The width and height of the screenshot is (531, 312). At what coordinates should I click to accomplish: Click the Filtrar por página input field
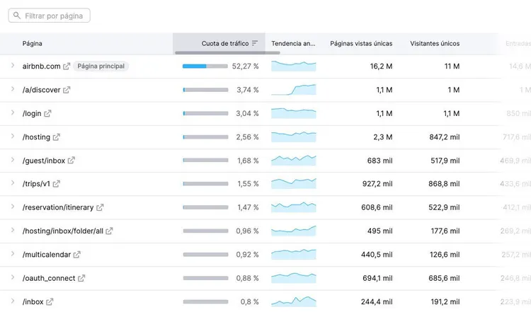click(49, 16)
